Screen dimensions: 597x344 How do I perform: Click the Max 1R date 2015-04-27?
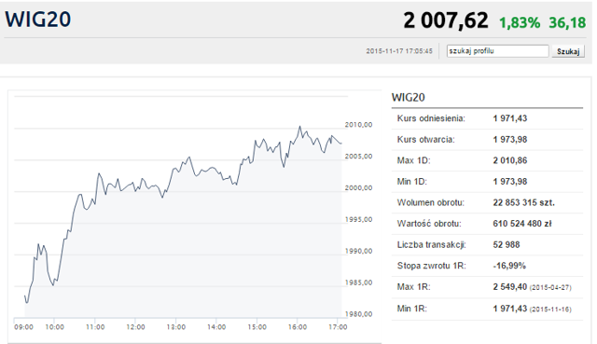tap(550, 288)
